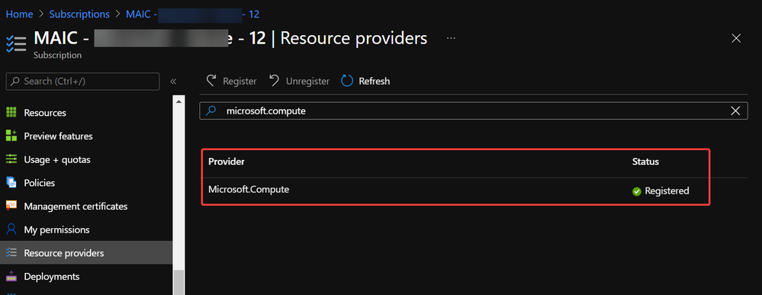Viewport: 762px width, 295px height.
Task: Close the Resource providers blade
Action: click(x=736, y=38)
